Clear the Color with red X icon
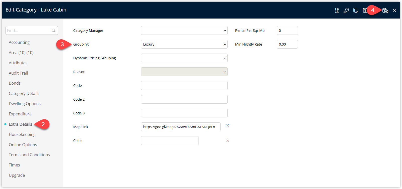Screen dimensions: 402x189 [228, 141]
